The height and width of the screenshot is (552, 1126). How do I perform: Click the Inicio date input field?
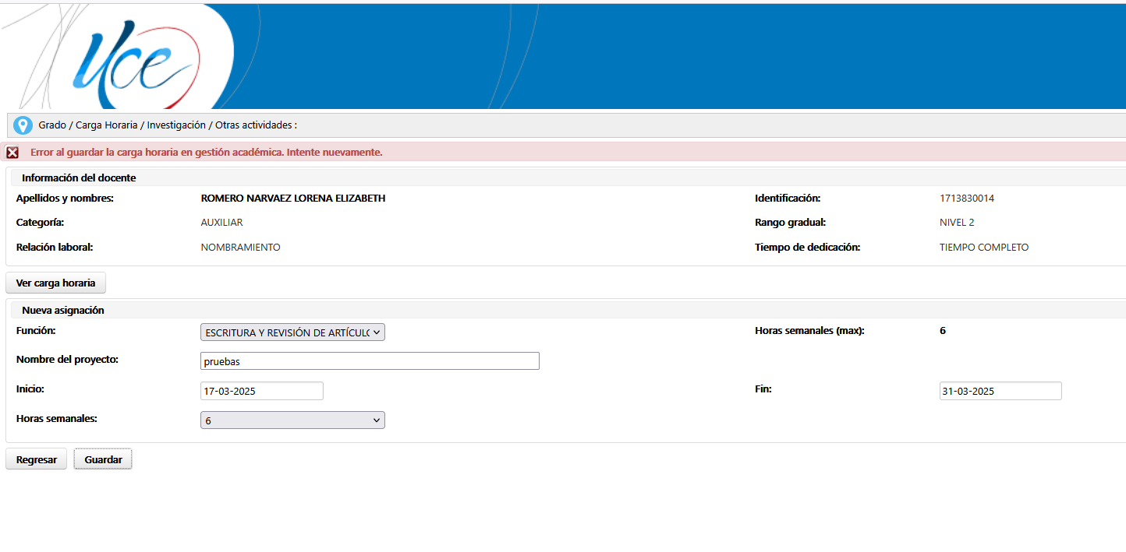[261, 391]
